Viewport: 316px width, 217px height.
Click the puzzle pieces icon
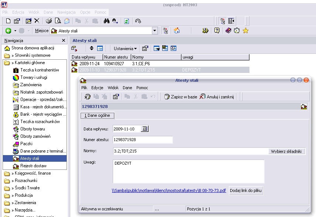[205, 31]
